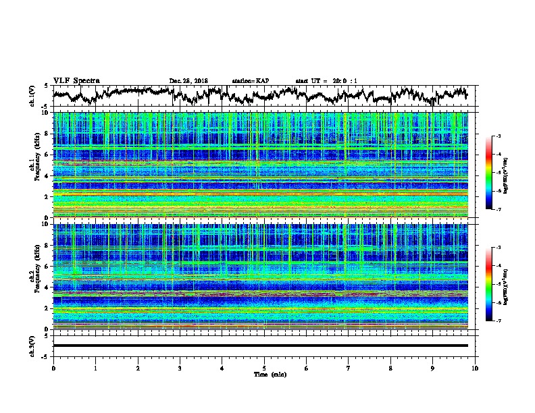Screen dimensions: 535x413
Task: Click the "station=KAP" header text
Action: tap(251, 81)
